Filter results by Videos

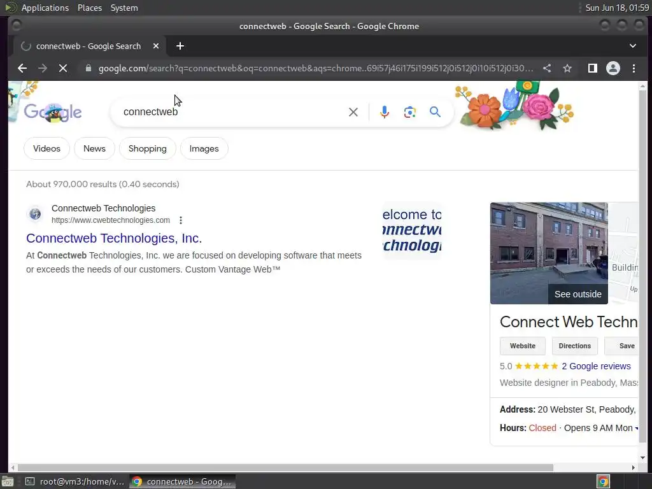coord(46,148)
